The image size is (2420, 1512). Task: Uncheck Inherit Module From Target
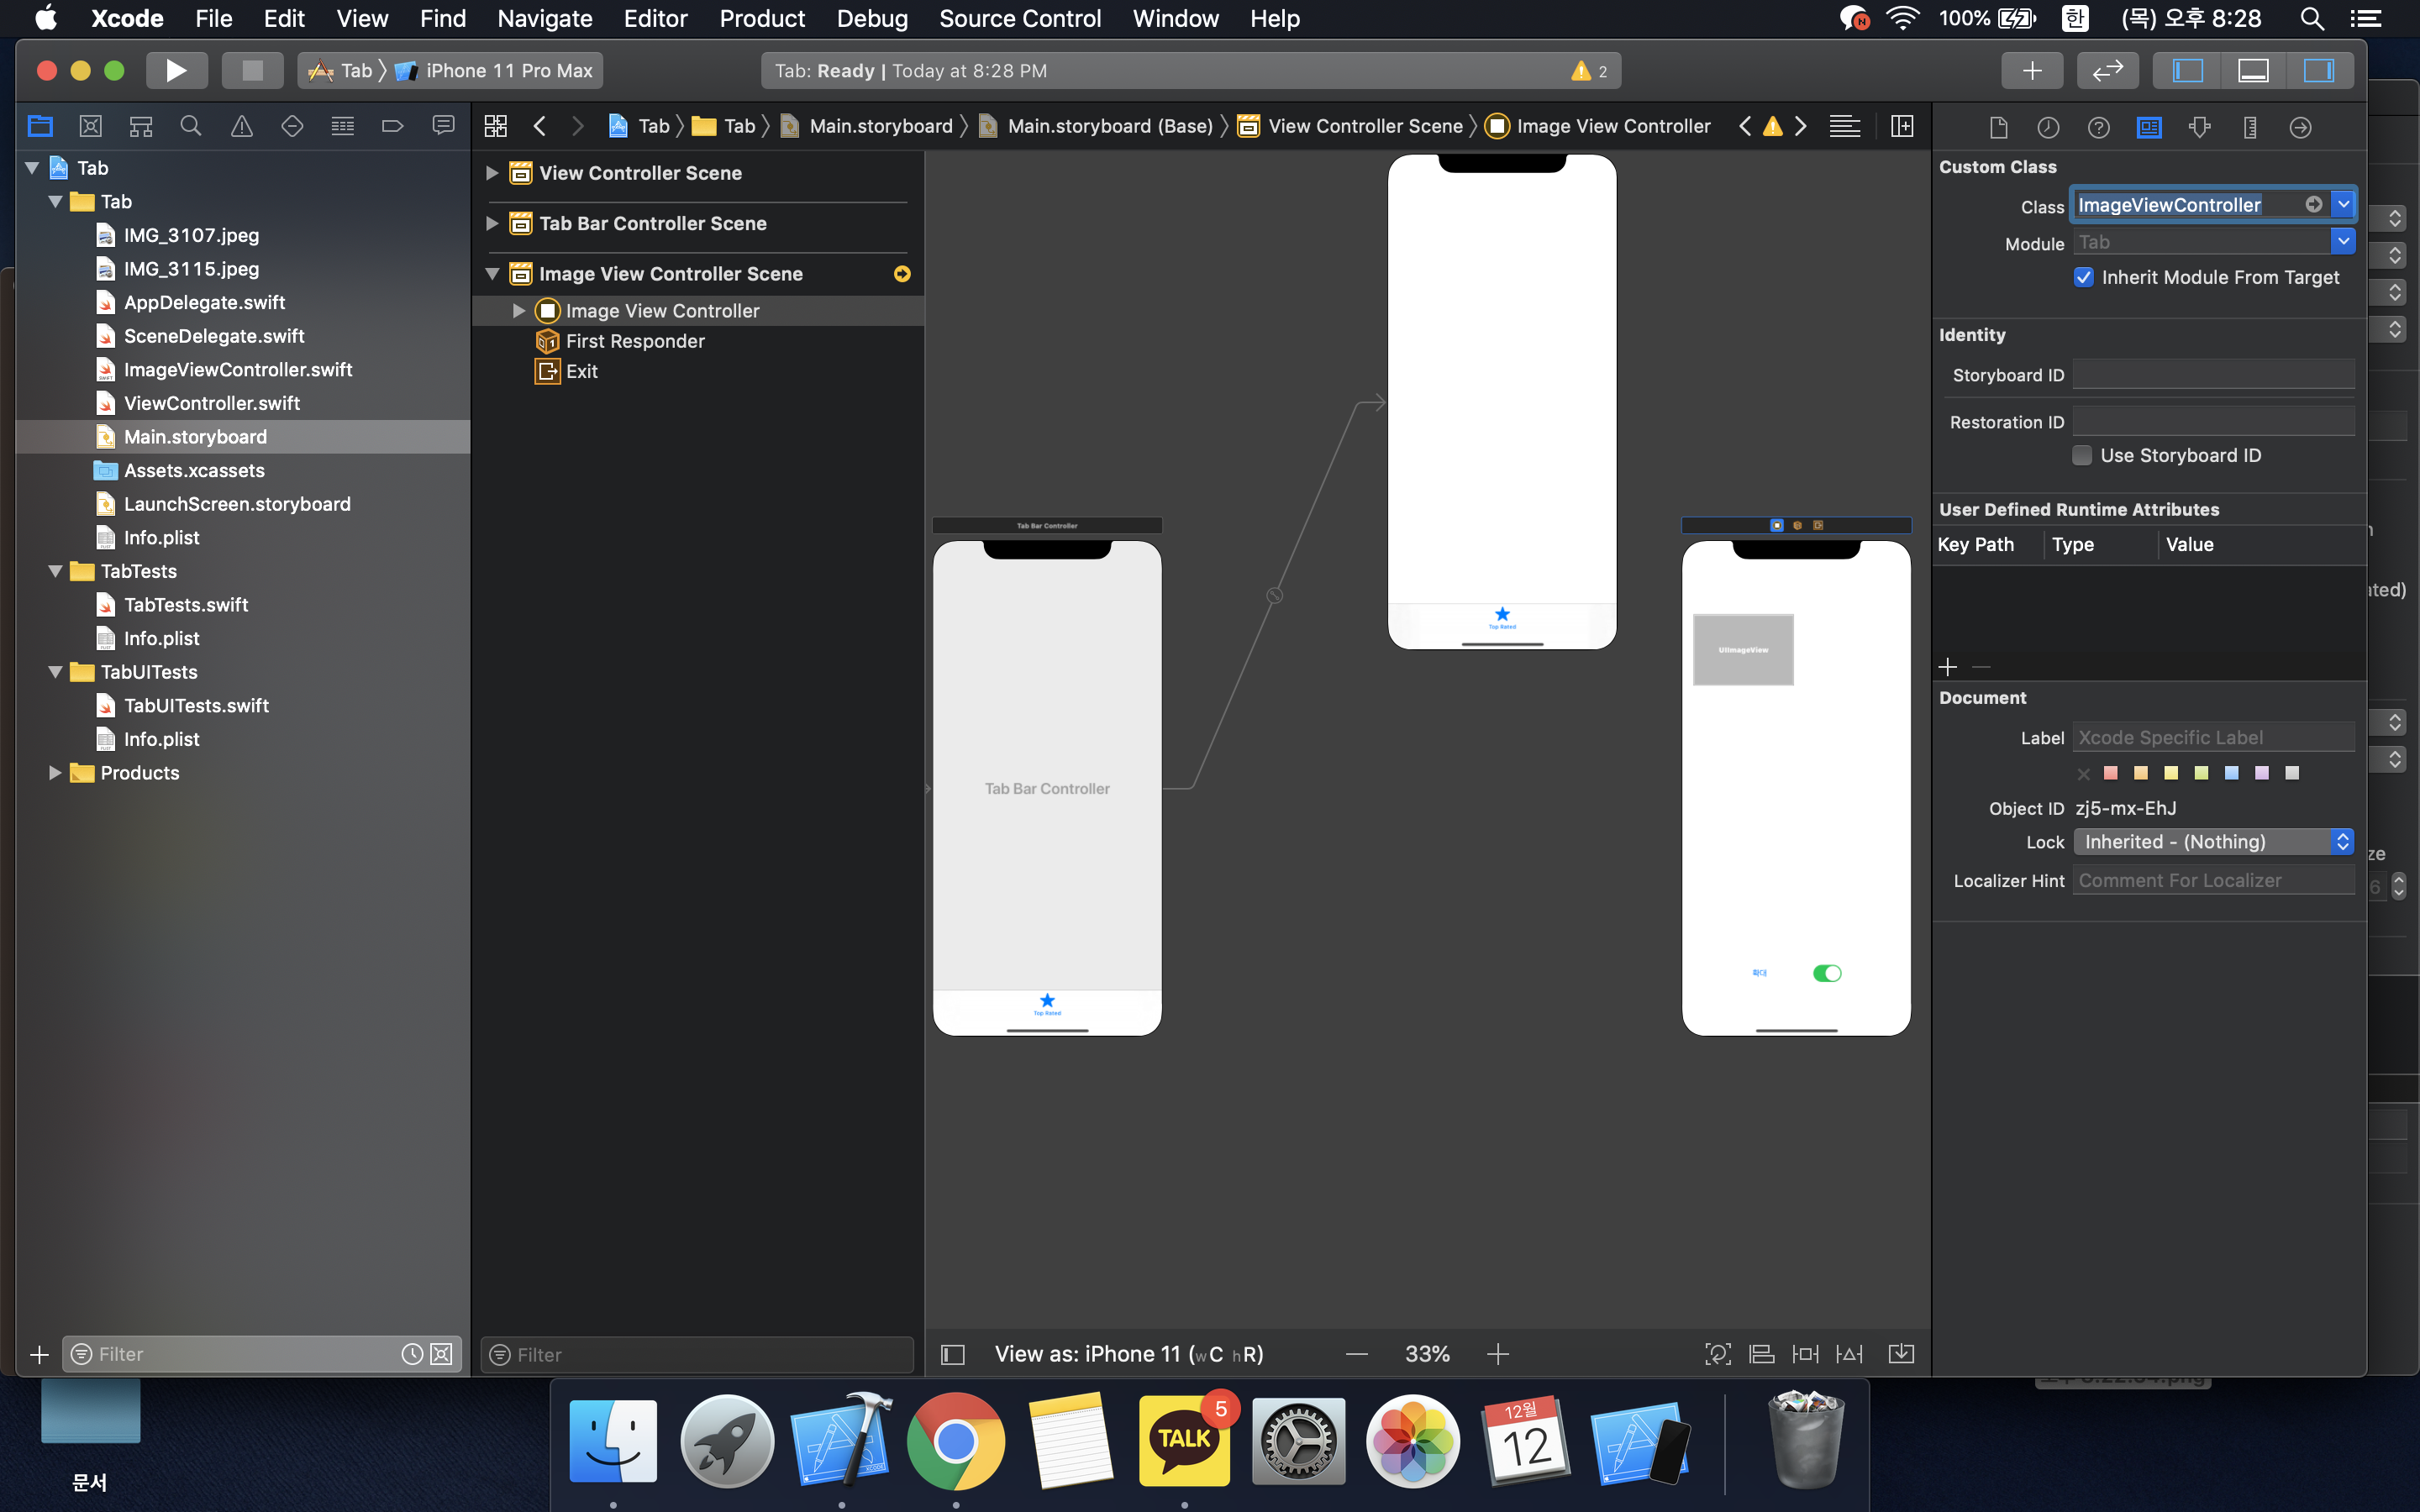[2084, 277]
